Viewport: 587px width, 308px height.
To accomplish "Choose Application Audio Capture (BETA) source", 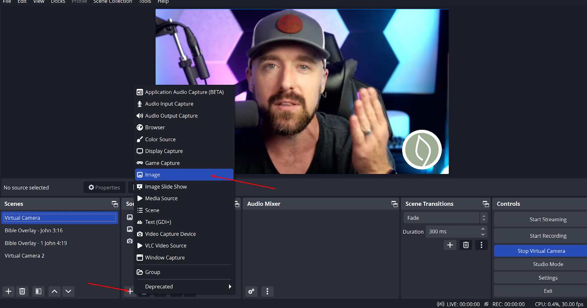I will 185,92.
